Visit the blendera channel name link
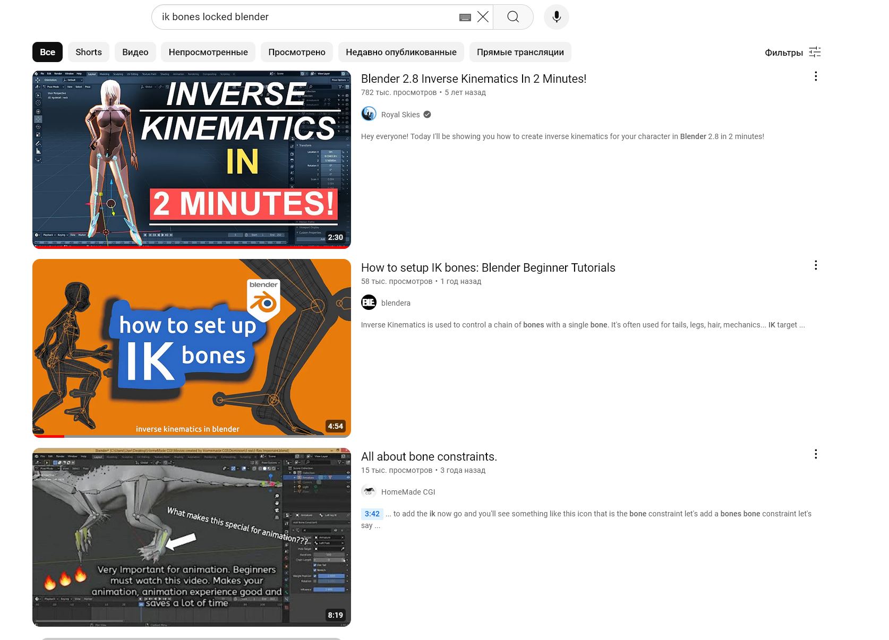Screen dimensions: 889x640 coord(396,303)
